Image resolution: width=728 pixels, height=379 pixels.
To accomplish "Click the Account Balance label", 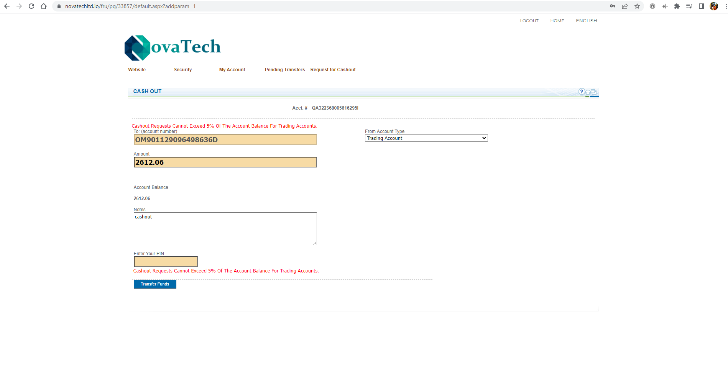I will tap(151, 187).
